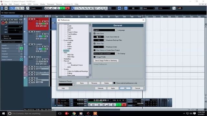Click the Store preset button
207x116 pixels.
pos(82,83)
